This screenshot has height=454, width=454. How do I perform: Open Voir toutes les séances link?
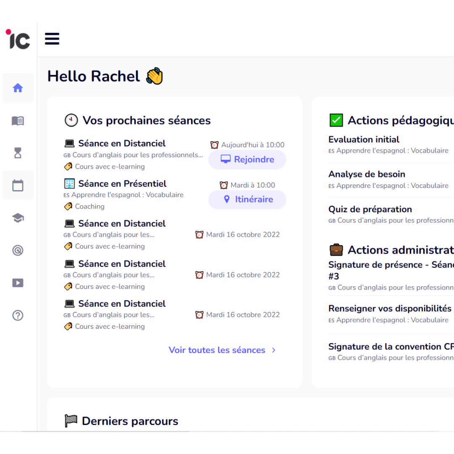tap(217, 350)
